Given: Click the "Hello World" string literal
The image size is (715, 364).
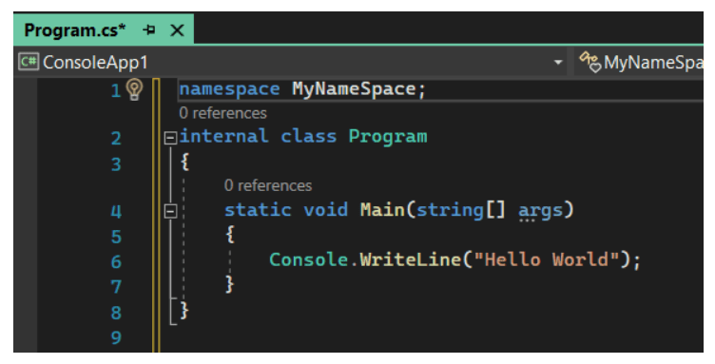Looking at the screenshot, I should 547,259.
